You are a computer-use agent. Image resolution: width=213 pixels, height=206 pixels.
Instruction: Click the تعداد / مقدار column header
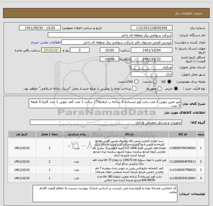50,134
